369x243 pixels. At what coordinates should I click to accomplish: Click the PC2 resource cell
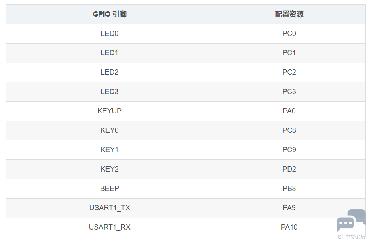pyautogui.click(x=289, y=72)
